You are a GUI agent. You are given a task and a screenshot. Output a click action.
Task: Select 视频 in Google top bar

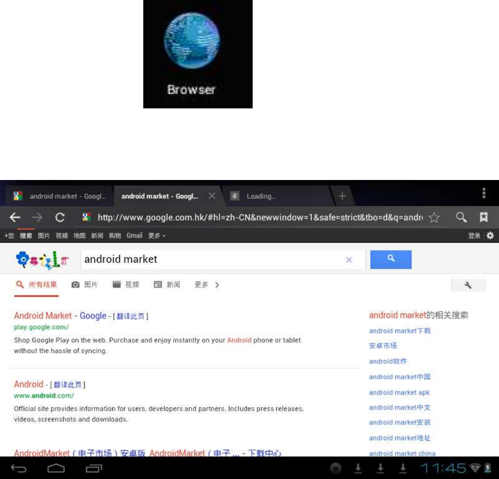(x=61, y=236)
